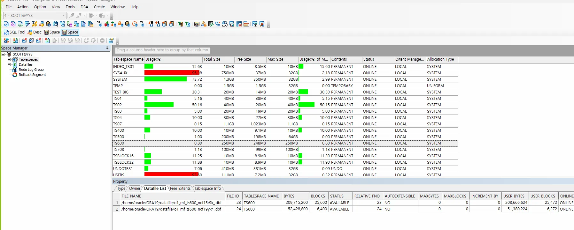The width and height of the screenshot is (574, 230).
Task: Select datafile row with FILE_ID 24
Action: pyautogui.click(x=343, y=209)
